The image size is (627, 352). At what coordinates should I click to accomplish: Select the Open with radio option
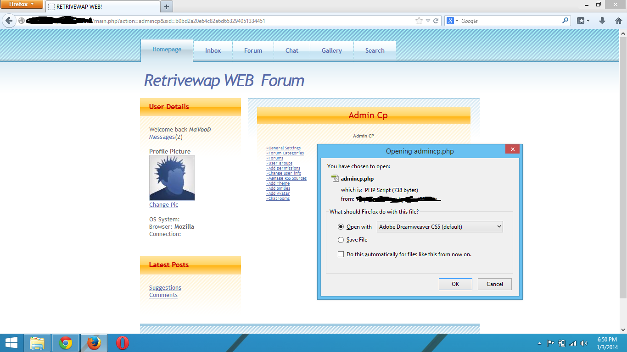(341, 227)
